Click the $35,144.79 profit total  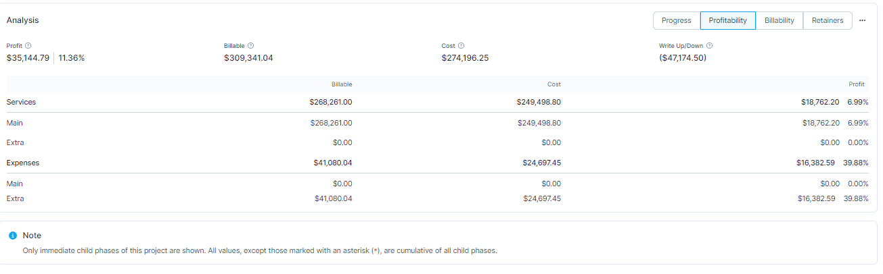click(28, 58)
